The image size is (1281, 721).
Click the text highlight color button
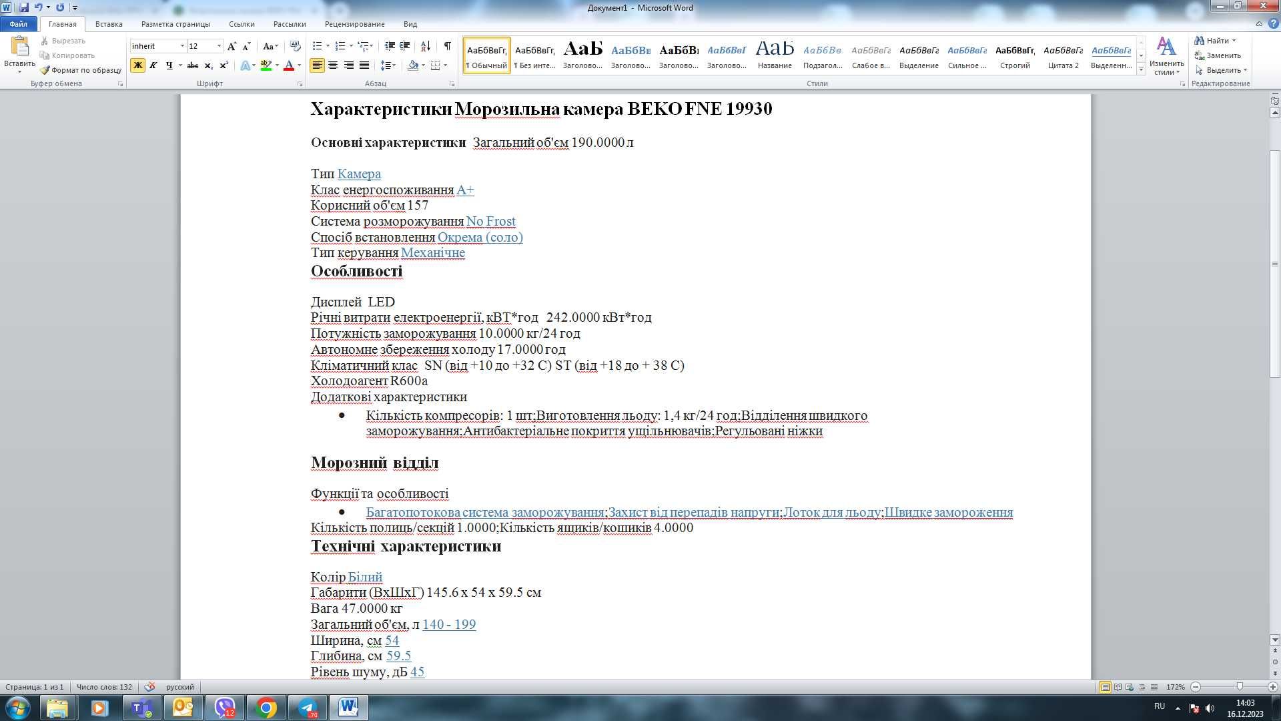click(266, 65)
